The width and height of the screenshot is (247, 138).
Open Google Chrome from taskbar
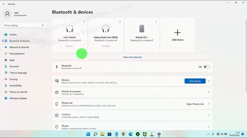tap(123, 134)
